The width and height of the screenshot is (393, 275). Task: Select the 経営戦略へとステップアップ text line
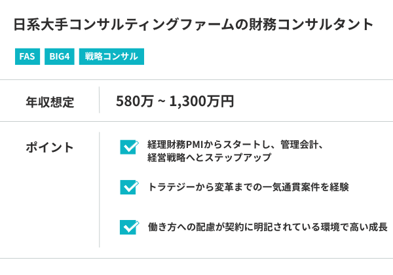point(209,158)
